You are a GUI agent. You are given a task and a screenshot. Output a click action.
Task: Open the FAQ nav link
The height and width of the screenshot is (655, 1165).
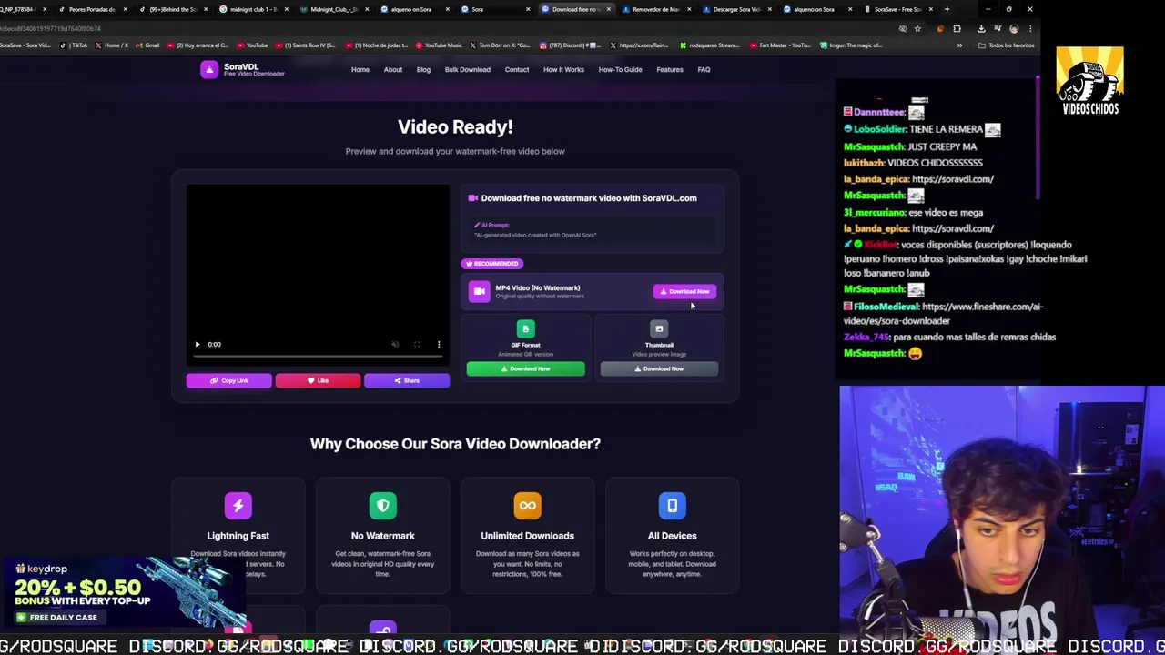click(x=704, y=69)
